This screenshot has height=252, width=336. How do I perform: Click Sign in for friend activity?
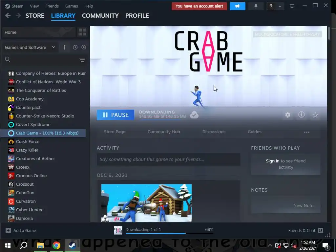coord(273,161)
